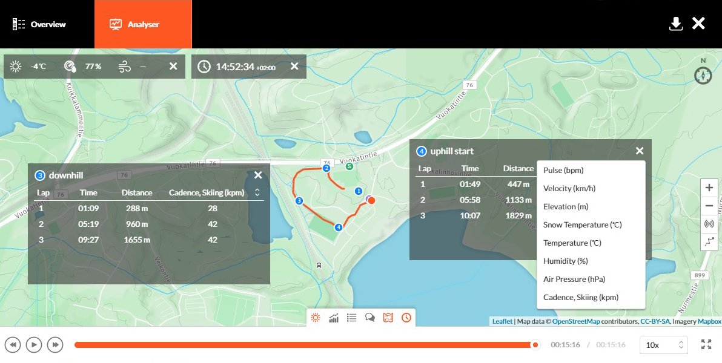This screenshot has height=363, width=722.
Task: Close the weather info panel
Action: tap(173, 67)
